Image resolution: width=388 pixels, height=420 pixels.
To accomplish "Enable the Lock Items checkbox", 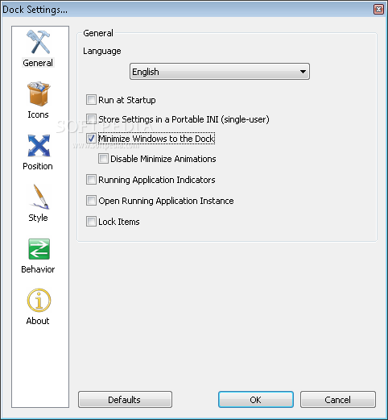I will [91, 222].
